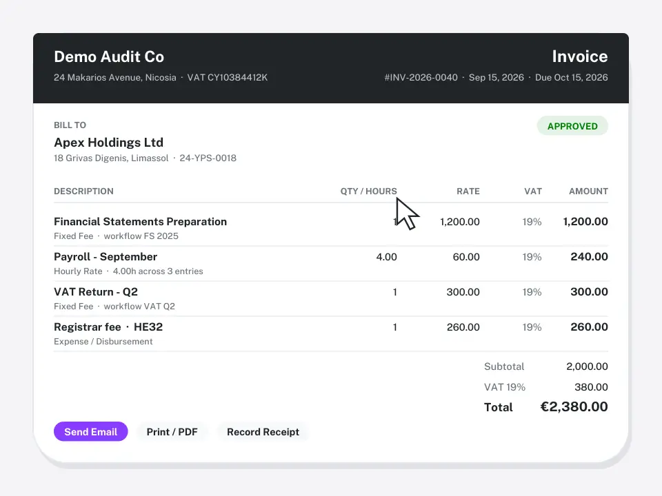Select Financial Statements Preparation line item
662x496 pixels.
tap(140, 222)
